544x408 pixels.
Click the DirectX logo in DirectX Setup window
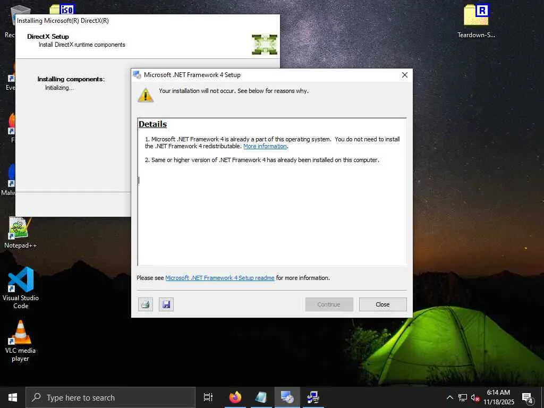tap(265, 45)
